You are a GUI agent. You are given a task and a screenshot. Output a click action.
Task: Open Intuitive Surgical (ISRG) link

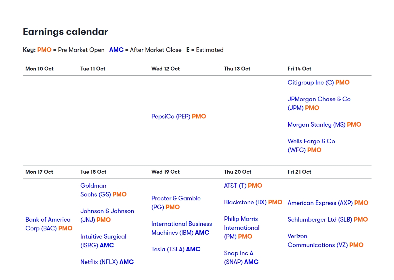point(103,237)
